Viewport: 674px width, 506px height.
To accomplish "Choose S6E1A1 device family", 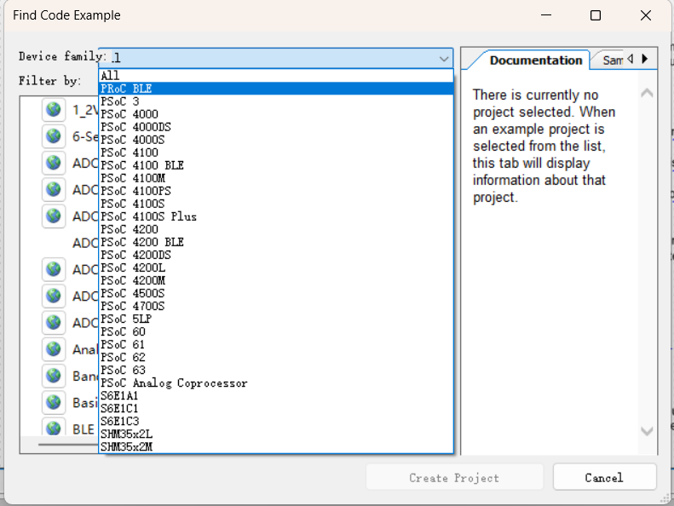I will (x=276, y=396).
